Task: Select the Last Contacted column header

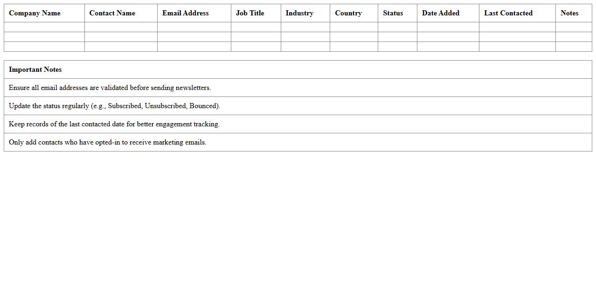Action: tap(508, 13)
